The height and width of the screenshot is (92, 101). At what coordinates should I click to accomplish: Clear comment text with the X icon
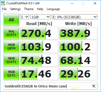pyautogui.click(x=93, y=86)
